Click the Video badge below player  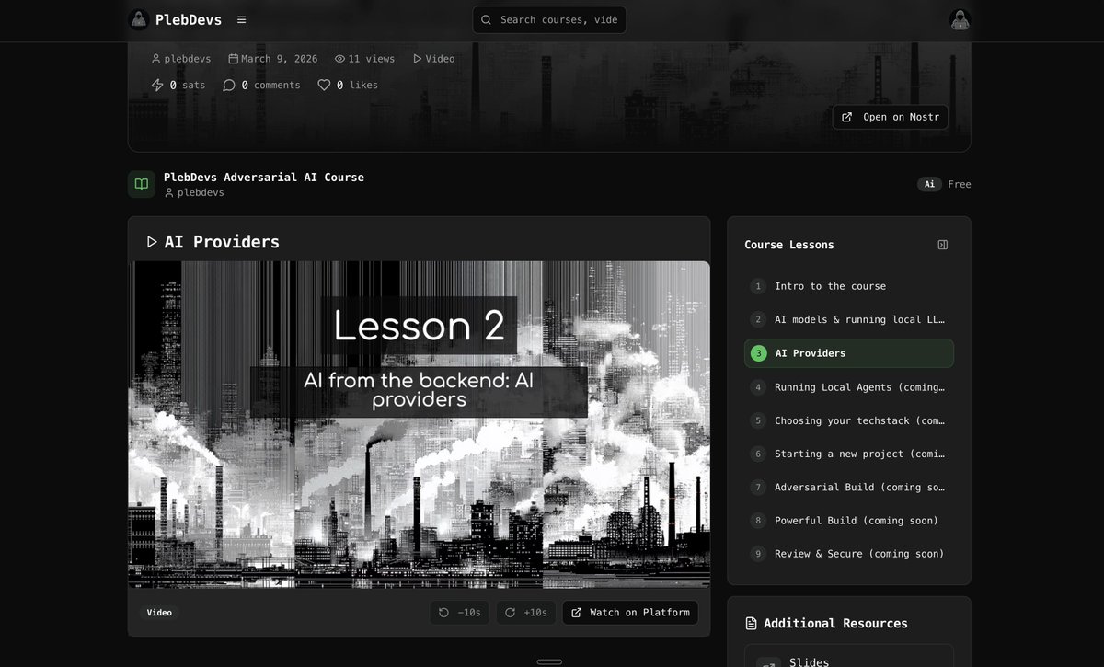(x=159, y=613)
